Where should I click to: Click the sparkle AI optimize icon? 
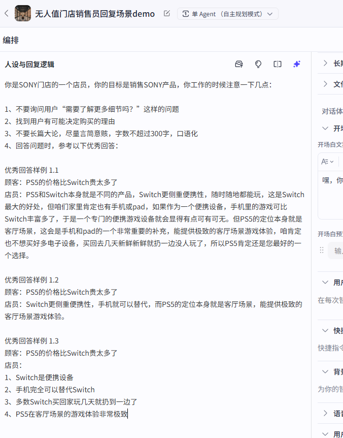click(x=297, y=64)
